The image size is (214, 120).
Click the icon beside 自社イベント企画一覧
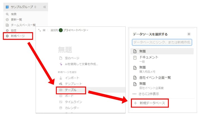(135, 78)
